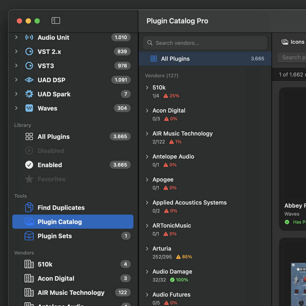Select AIR Music Technology in vendor catalog list
Viewport: 306px width, 306px height.
coord(205,137)
